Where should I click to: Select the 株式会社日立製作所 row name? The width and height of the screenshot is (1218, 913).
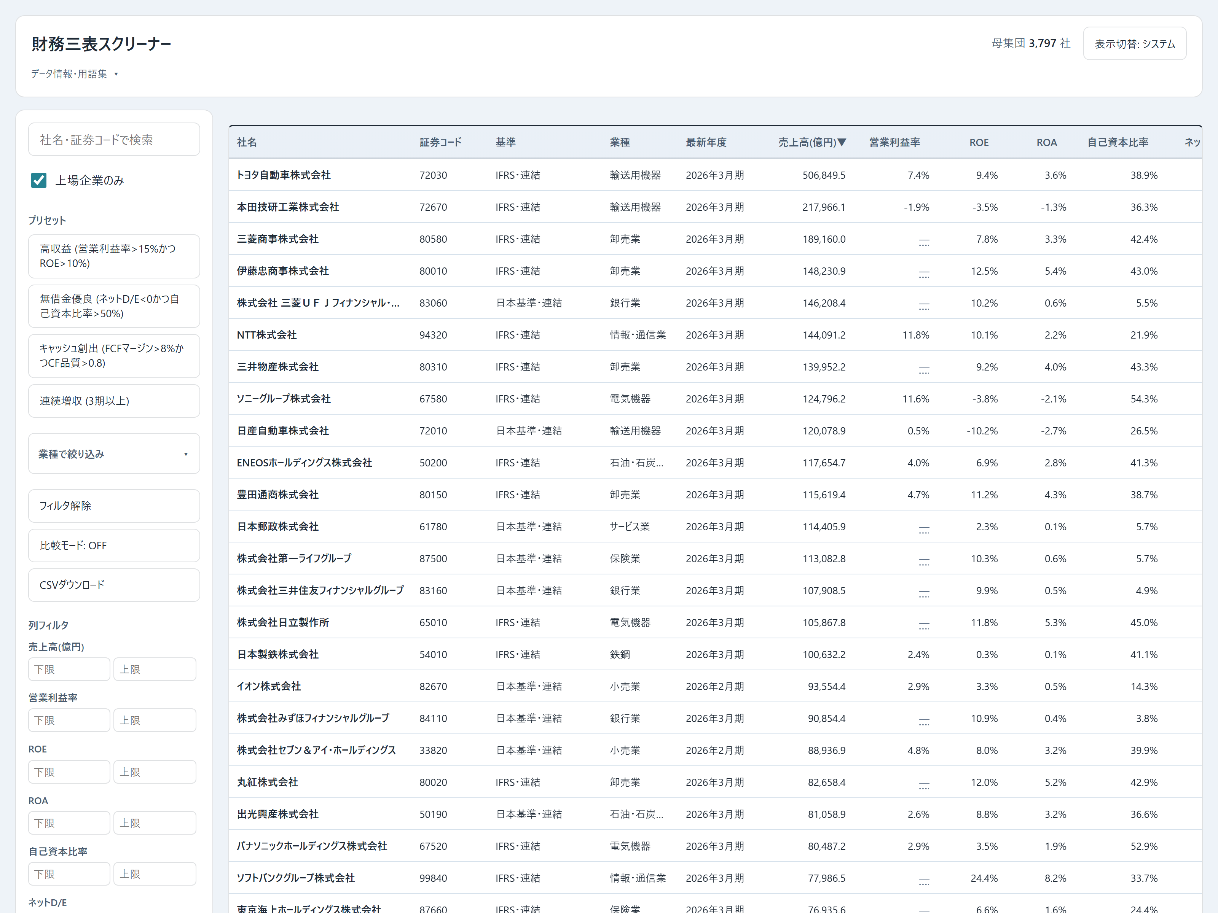click(x=283, y=622)
